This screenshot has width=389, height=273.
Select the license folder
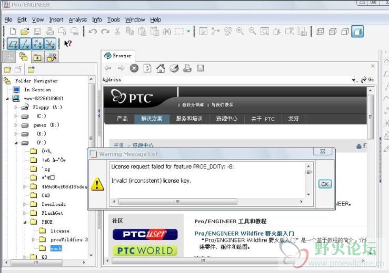60,230
